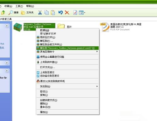Choose 通过QQ发送到我的手机 entry

tap(68, 81)
